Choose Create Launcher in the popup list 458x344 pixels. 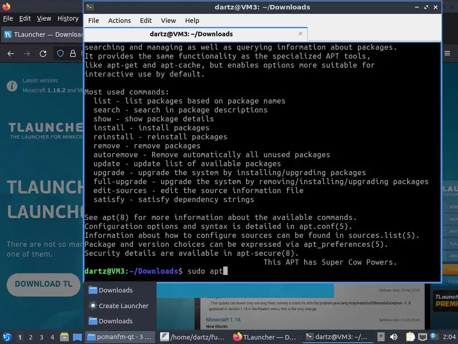119,305
